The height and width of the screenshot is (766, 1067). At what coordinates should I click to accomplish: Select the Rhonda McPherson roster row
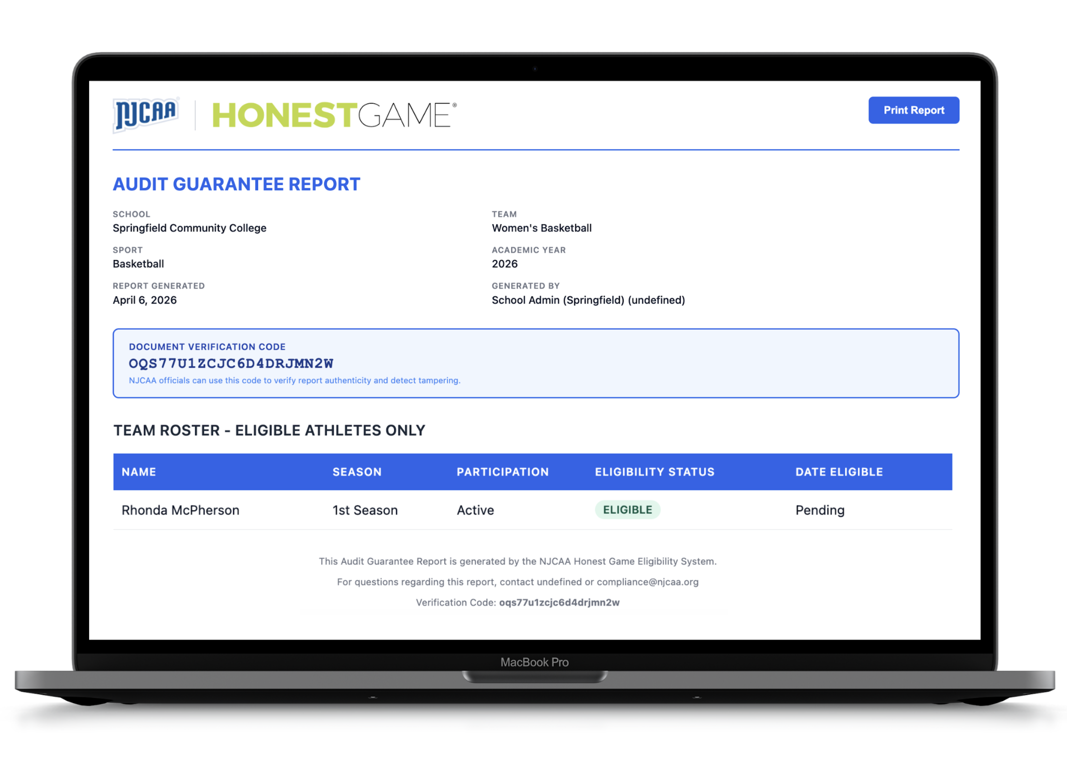pos(181,510)
